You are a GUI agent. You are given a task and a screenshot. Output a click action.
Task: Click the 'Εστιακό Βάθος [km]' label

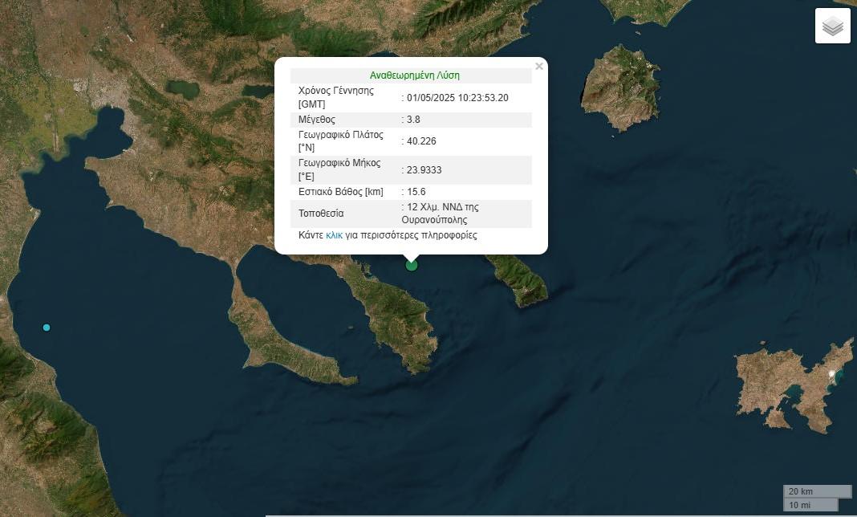coord(340,192)
